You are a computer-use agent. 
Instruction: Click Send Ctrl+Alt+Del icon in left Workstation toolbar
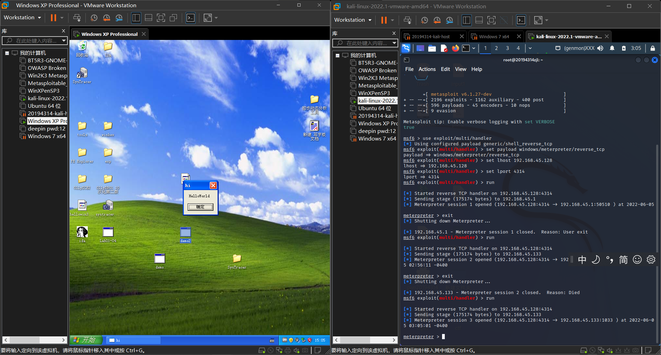click(77, 18)
